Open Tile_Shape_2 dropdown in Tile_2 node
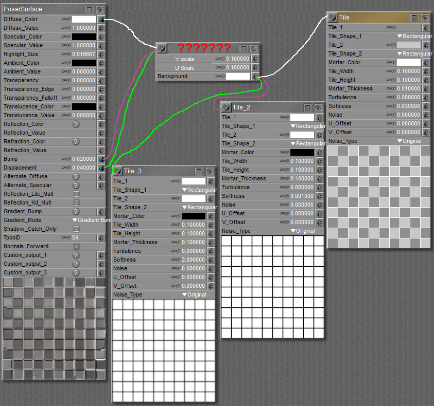434x406 pixels. point(308,143)
